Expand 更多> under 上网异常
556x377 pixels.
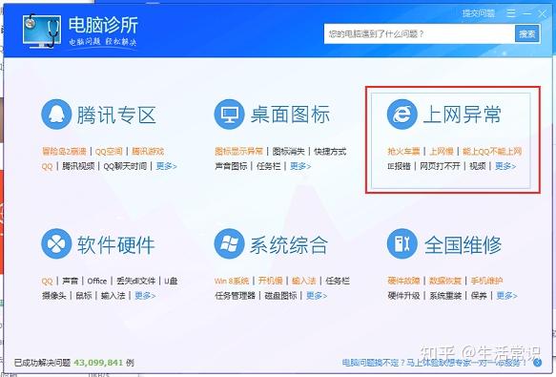pos(505,166)
